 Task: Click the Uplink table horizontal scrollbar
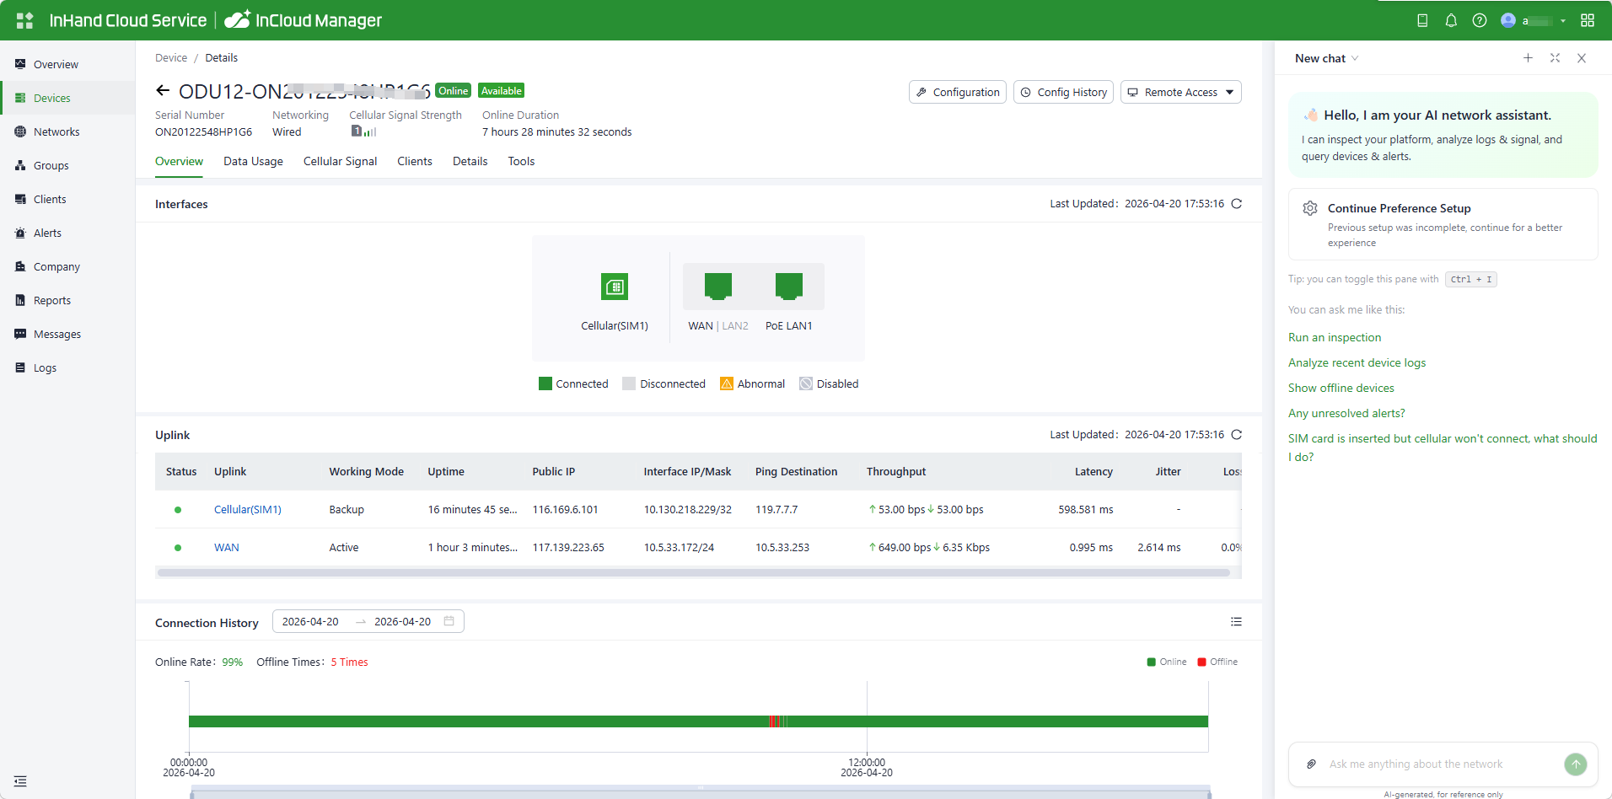[x=693, y=573]
